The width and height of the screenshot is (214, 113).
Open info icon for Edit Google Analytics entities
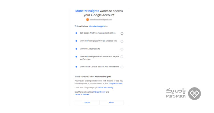(x=122, y=33)
